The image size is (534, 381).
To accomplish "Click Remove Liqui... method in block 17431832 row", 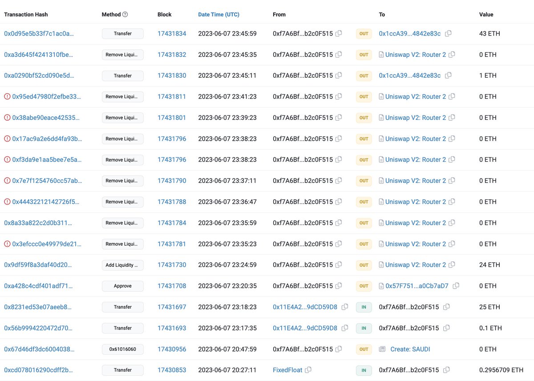I will (x=123, y=55).
